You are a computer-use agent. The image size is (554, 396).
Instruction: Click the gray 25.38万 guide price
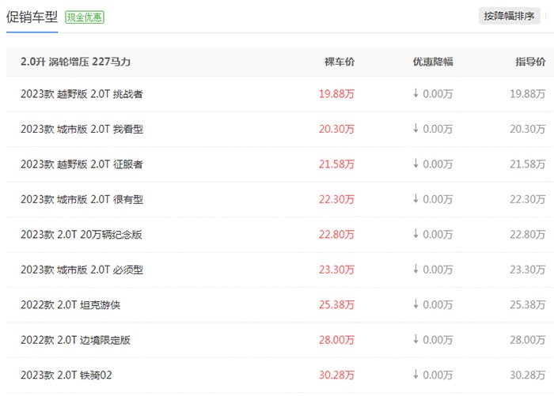pos(528,304)
